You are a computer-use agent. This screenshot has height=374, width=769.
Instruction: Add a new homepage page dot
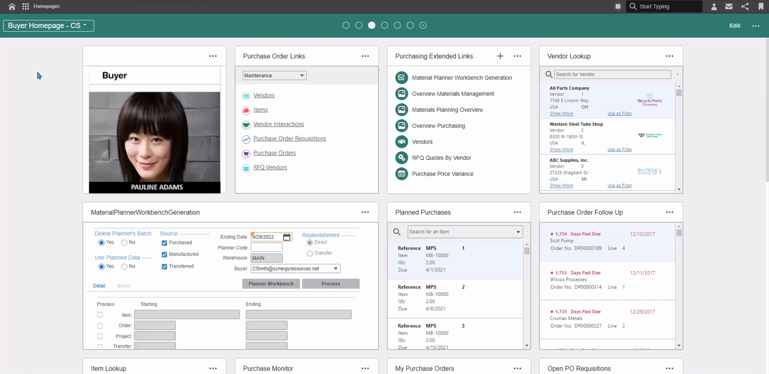click(423, 25)
